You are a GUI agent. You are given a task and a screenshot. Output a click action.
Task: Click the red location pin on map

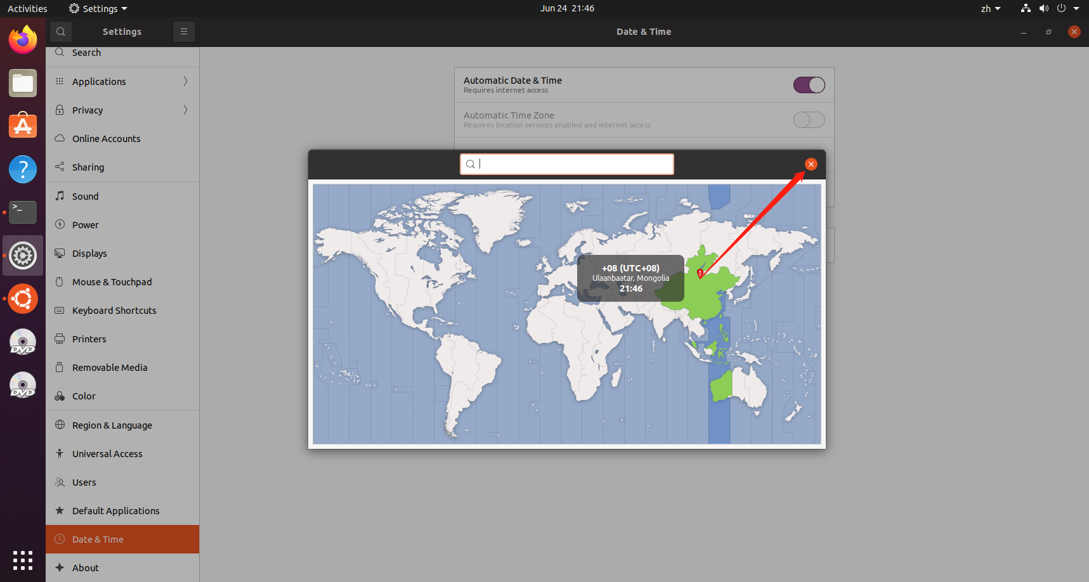700,273
